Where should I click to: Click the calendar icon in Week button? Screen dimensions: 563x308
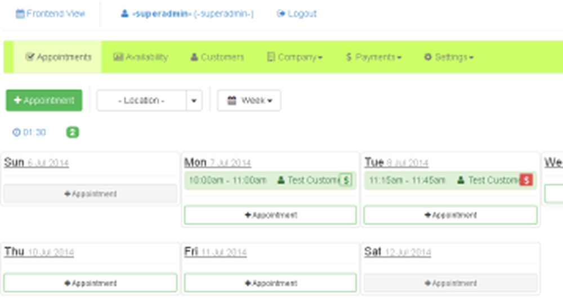(232, 100)
